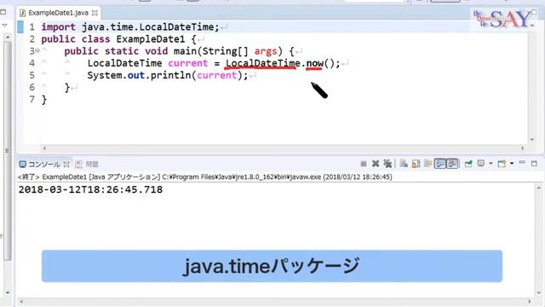Viewport: 545px width, 307px height.
Task: Click variable 'current' on line 4
Action: [x=187, y=63]
